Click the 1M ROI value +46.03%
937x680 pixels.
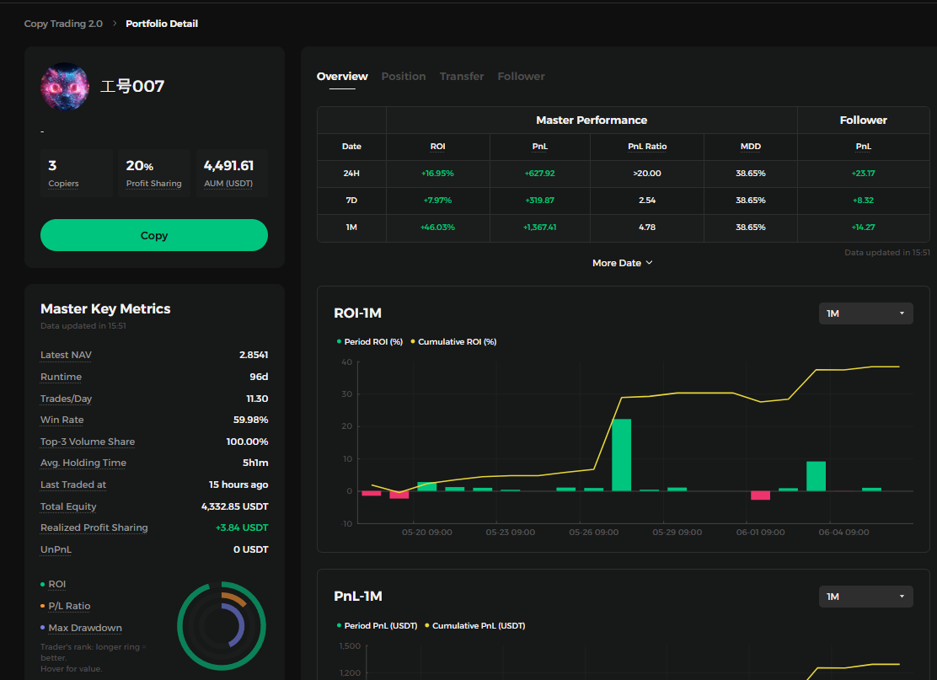click(x=437, y=227)
